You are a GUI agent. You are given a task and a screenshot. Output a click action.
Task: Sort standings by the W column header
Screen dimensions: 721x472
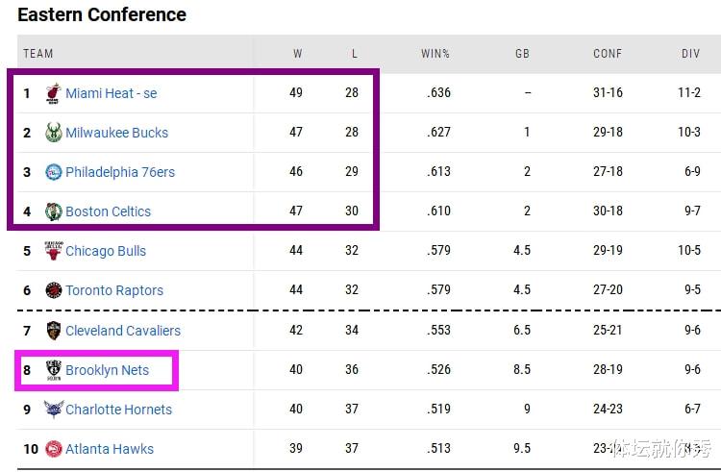click(x=297, y=54)
